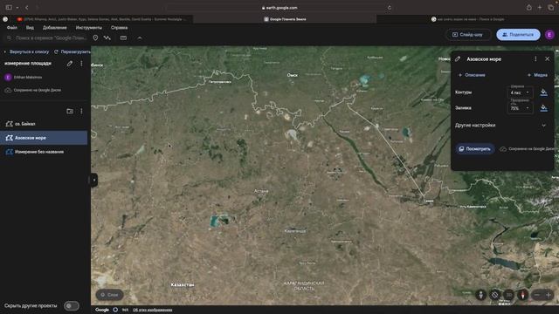Toggle the Safari sidebar icon
559x314 pixels.
[9, 8]
